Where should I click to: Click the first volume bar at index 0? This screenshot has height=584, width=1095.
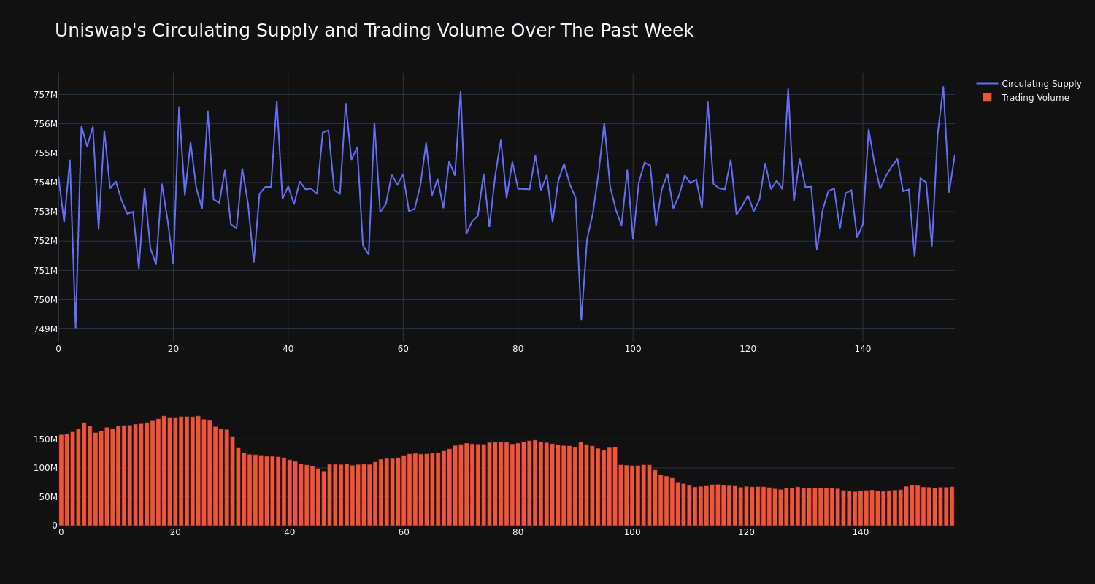coord(61,480)
